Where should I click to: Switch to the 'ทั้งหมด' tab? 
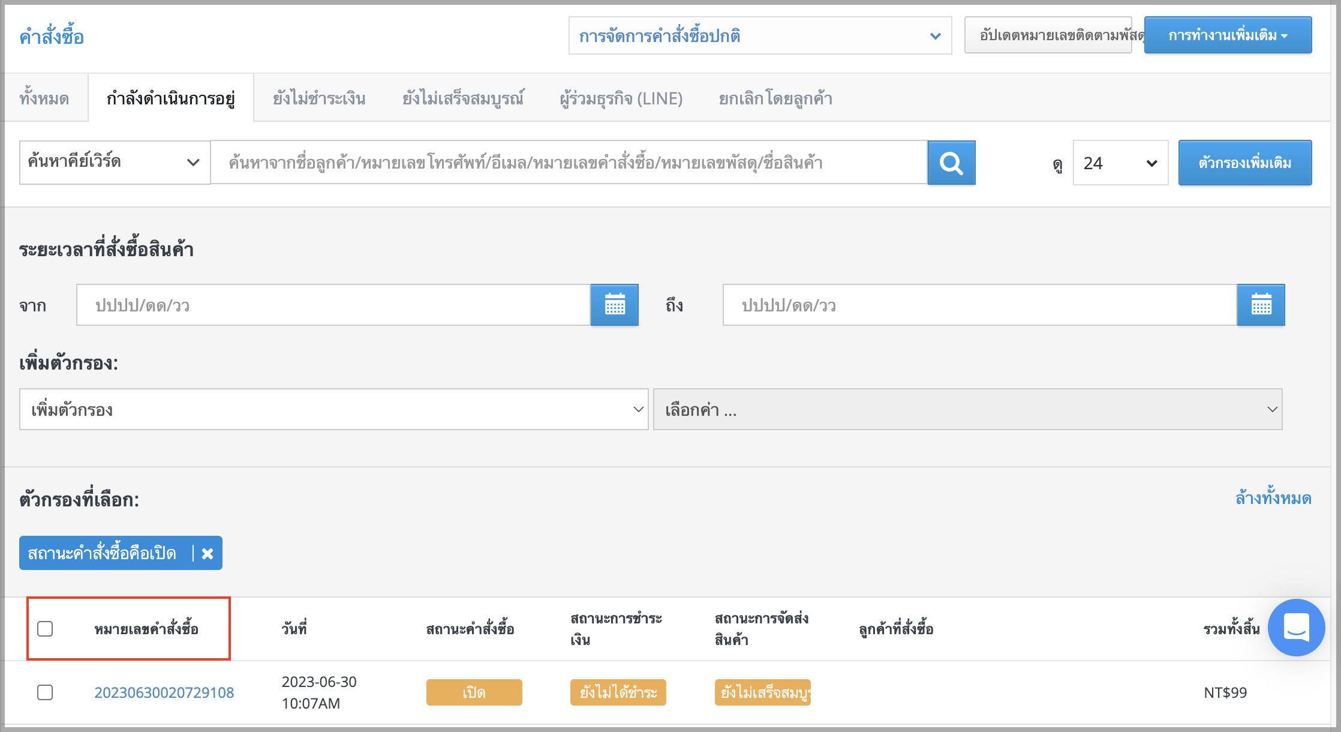[44, 98]
